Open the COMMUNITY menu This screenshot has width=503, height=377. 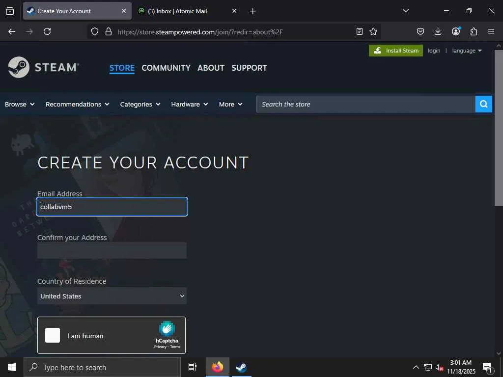pos(166,68)
